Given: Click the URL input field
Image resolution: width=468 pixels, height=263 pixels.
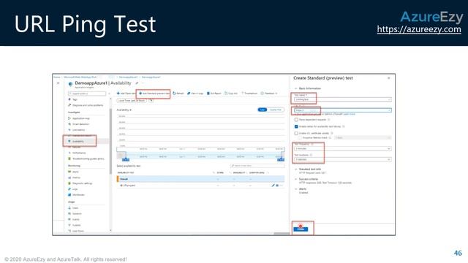Looking at the screenshot, I should point(343,110).
